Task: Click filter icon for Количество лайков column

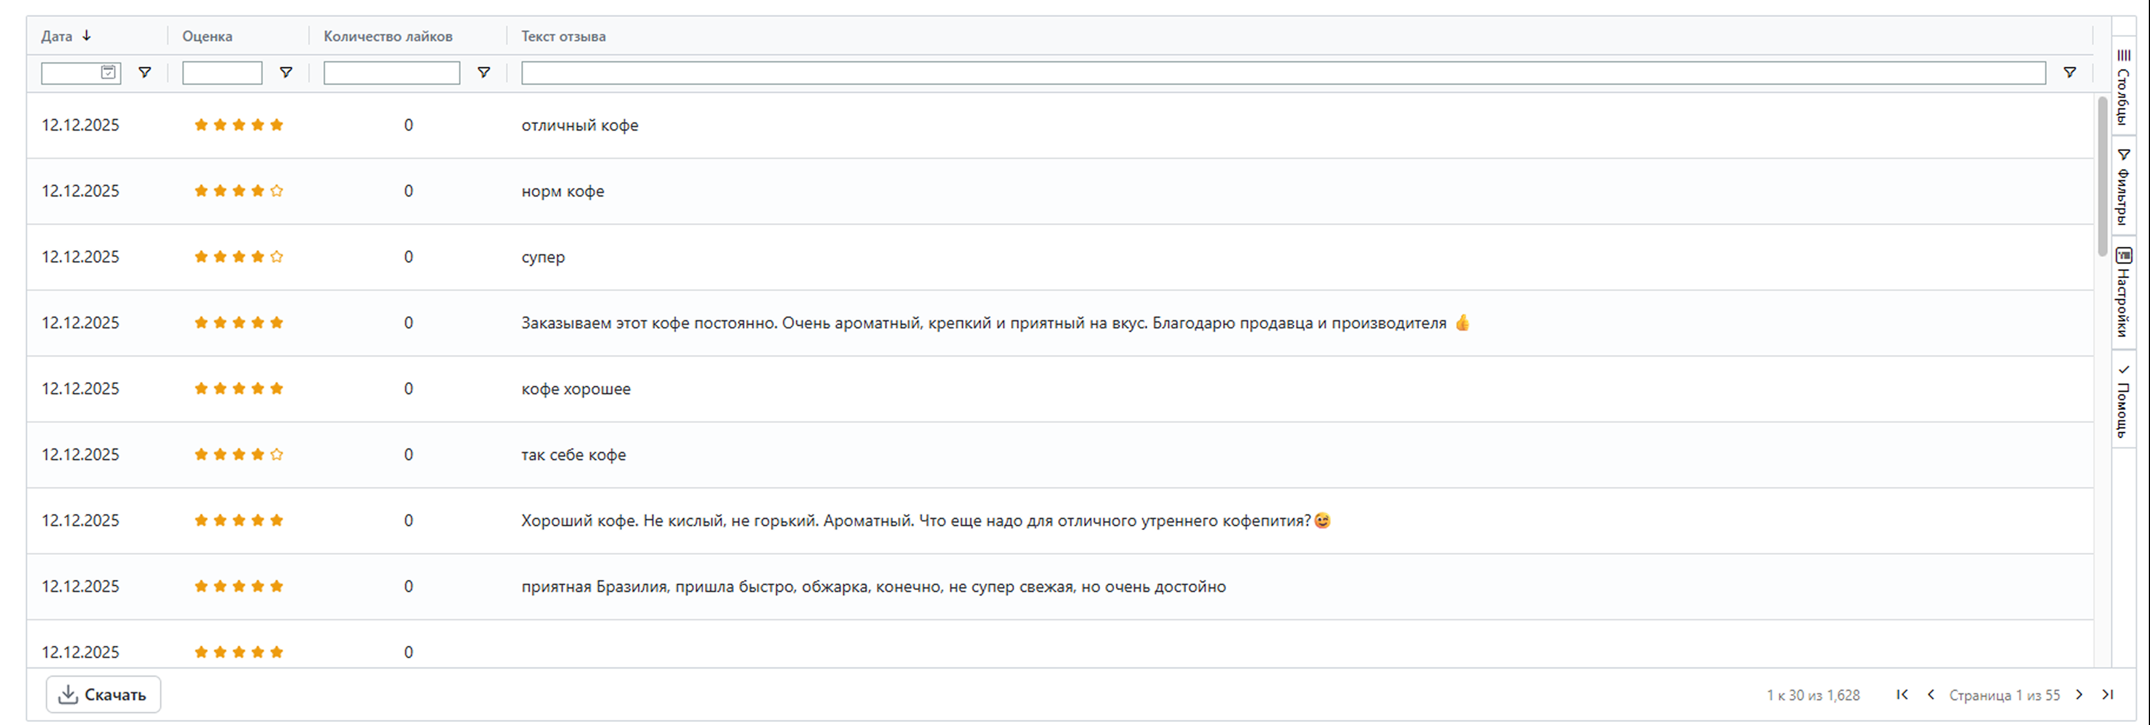Action: [x=483, y=72]
